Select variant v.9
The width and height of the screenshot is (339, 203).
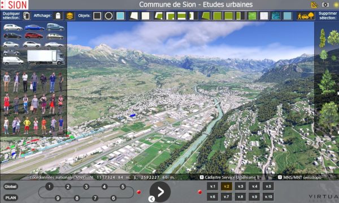pos(254,197)
